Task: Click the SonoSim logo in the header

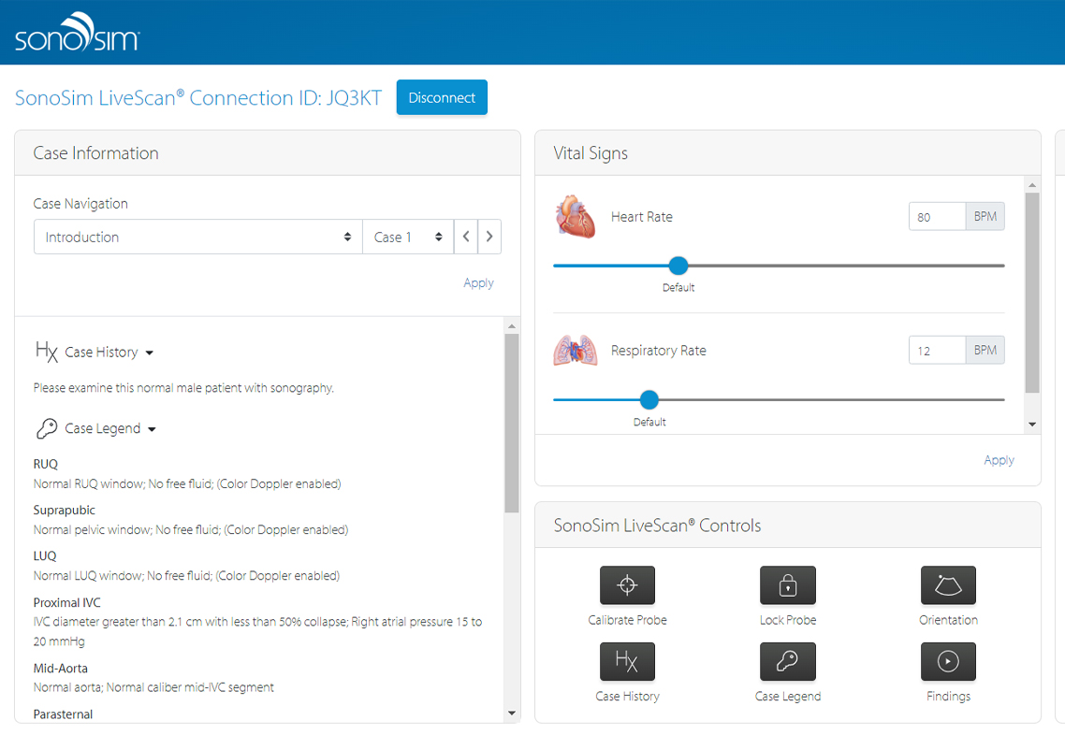Action: pyautogui.click(x=77, y=33)
